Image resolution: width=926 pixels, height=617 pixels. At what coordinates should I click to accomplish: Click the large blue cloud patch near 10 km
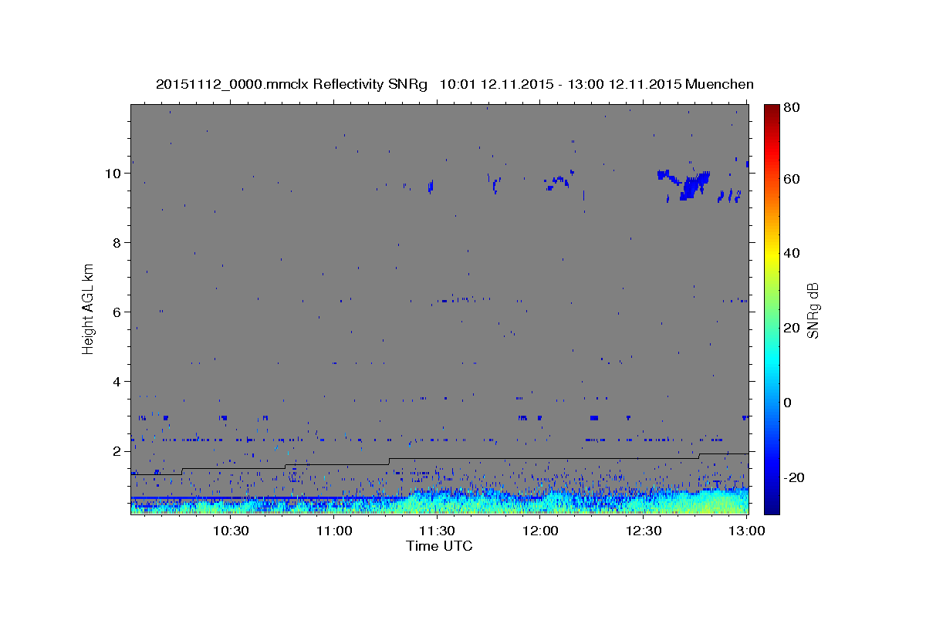click(x=692, y=186)
